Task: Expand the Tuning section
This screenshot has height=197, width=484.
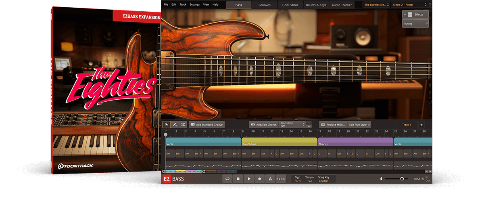Action: (415, 24)
